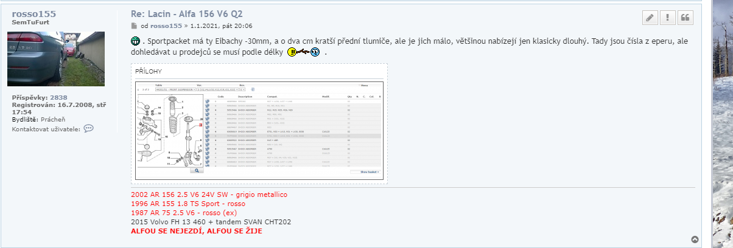This screenshot has width=733, height=248.
Task: Open the contact user speech bubble icon
Action: 89,128
